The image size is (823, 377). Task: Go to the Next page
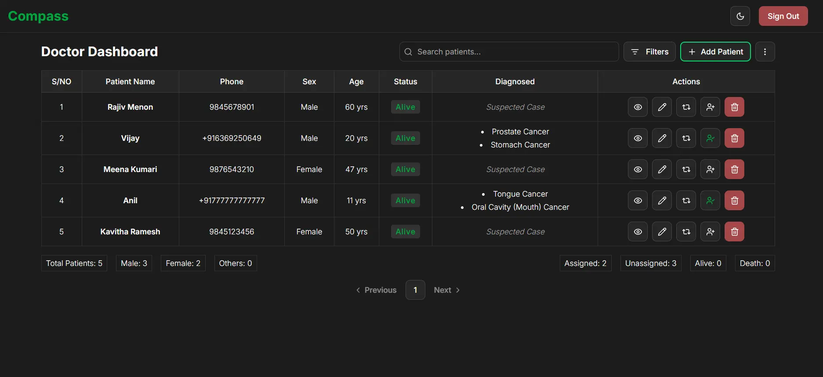[x=447, y=290]
